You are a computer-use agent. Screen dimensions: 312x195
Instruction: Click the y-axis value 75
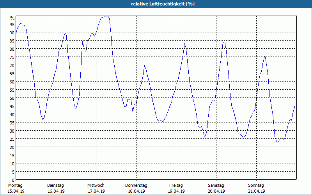click(x=12, y=57)
